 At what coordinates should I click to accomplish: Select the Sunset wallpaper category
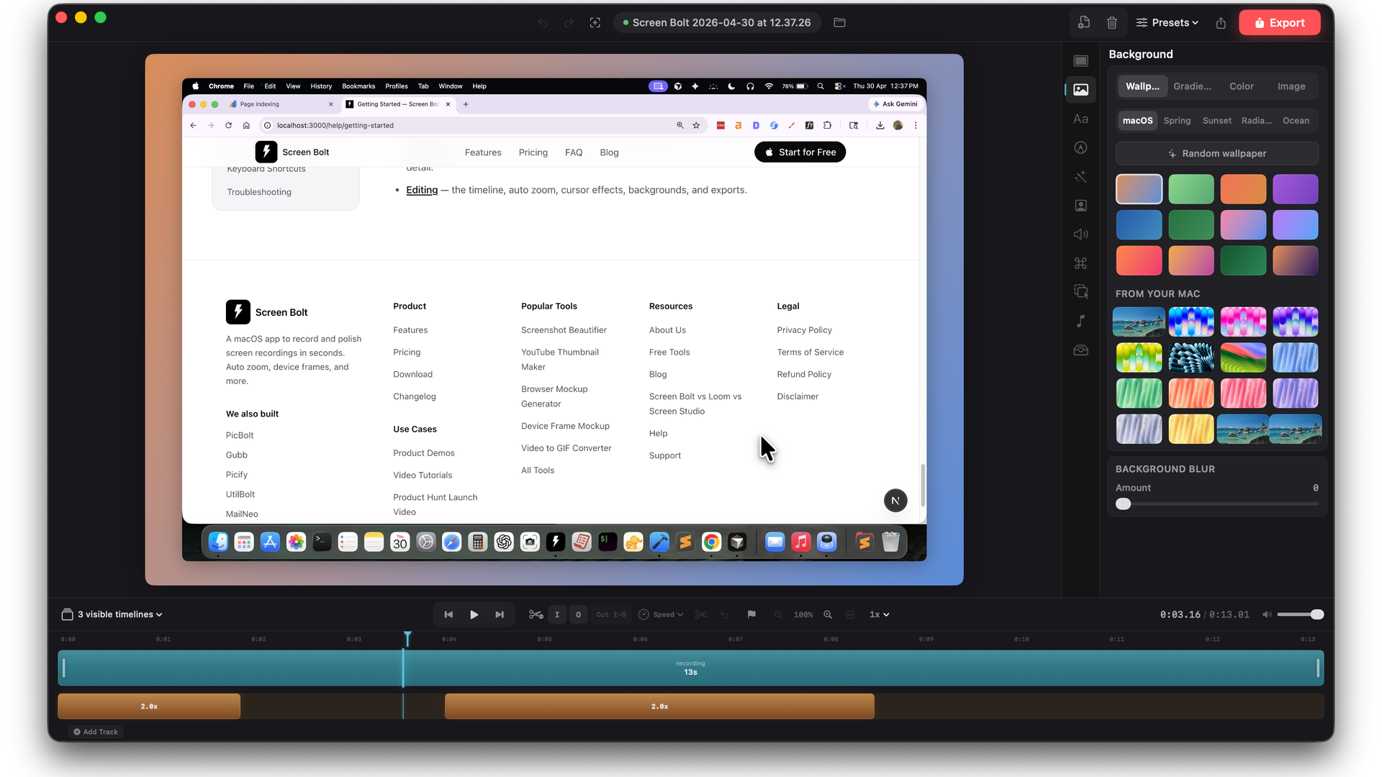click(x=1216, y=121)
